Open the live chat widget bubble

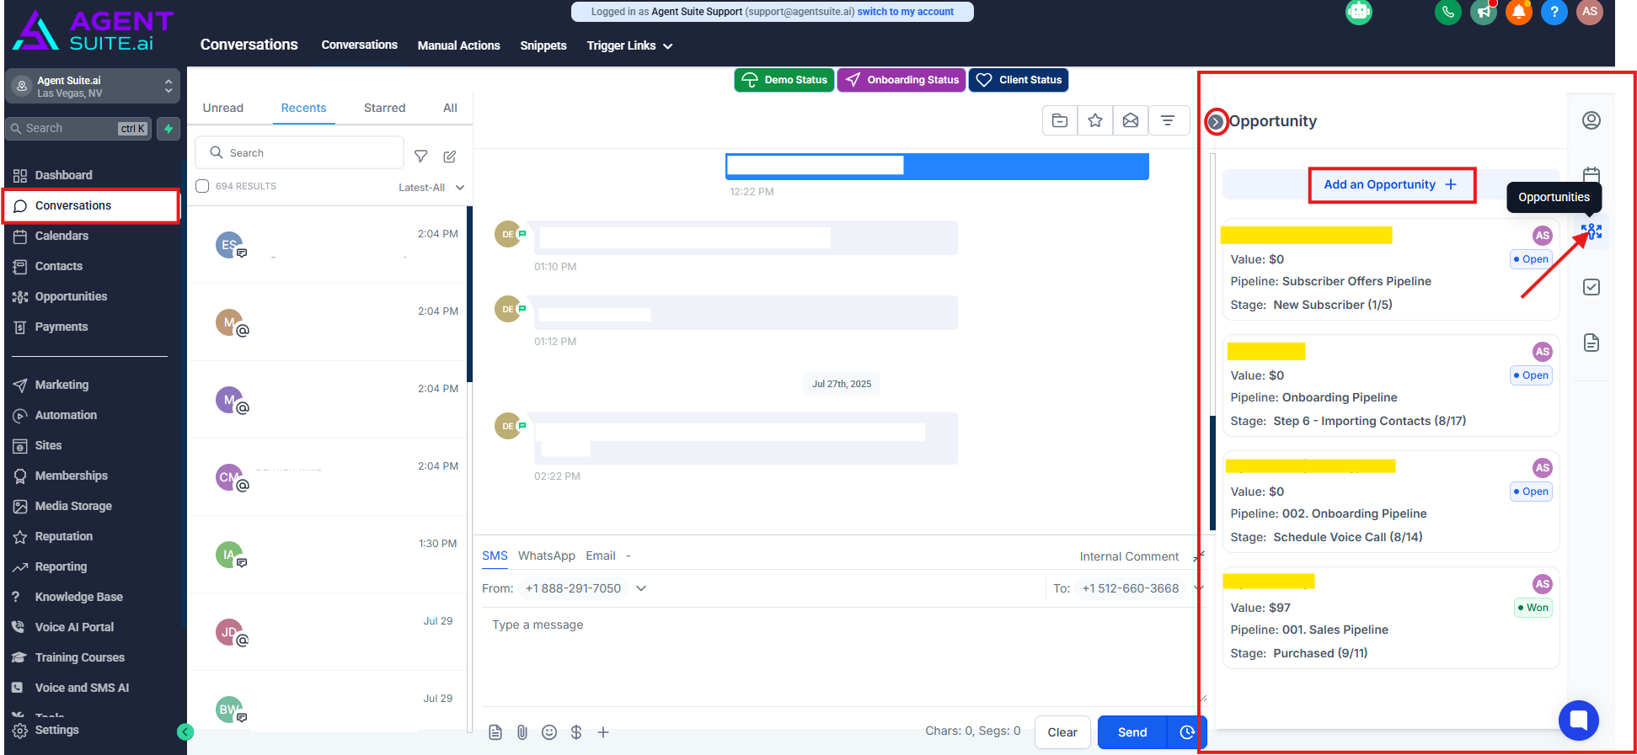[1579, 720]
